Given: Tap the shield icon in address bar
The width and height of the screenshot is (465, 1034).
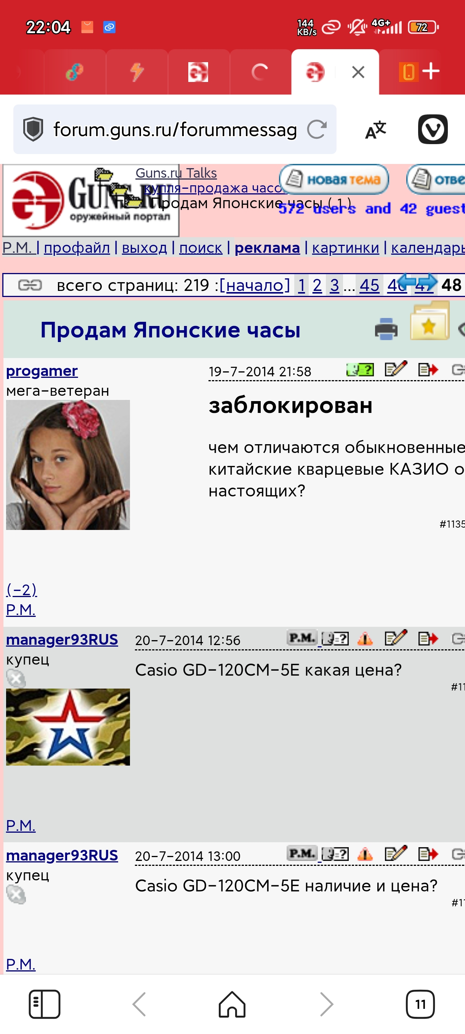Looking at the screenshot, I should [33, 129].
